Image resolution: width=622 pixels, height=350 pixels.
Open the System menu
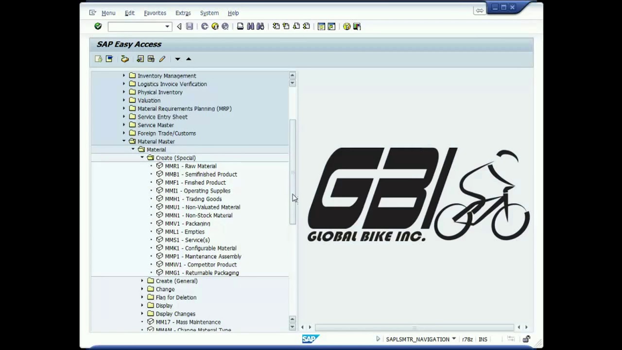[x=209, y=13]
